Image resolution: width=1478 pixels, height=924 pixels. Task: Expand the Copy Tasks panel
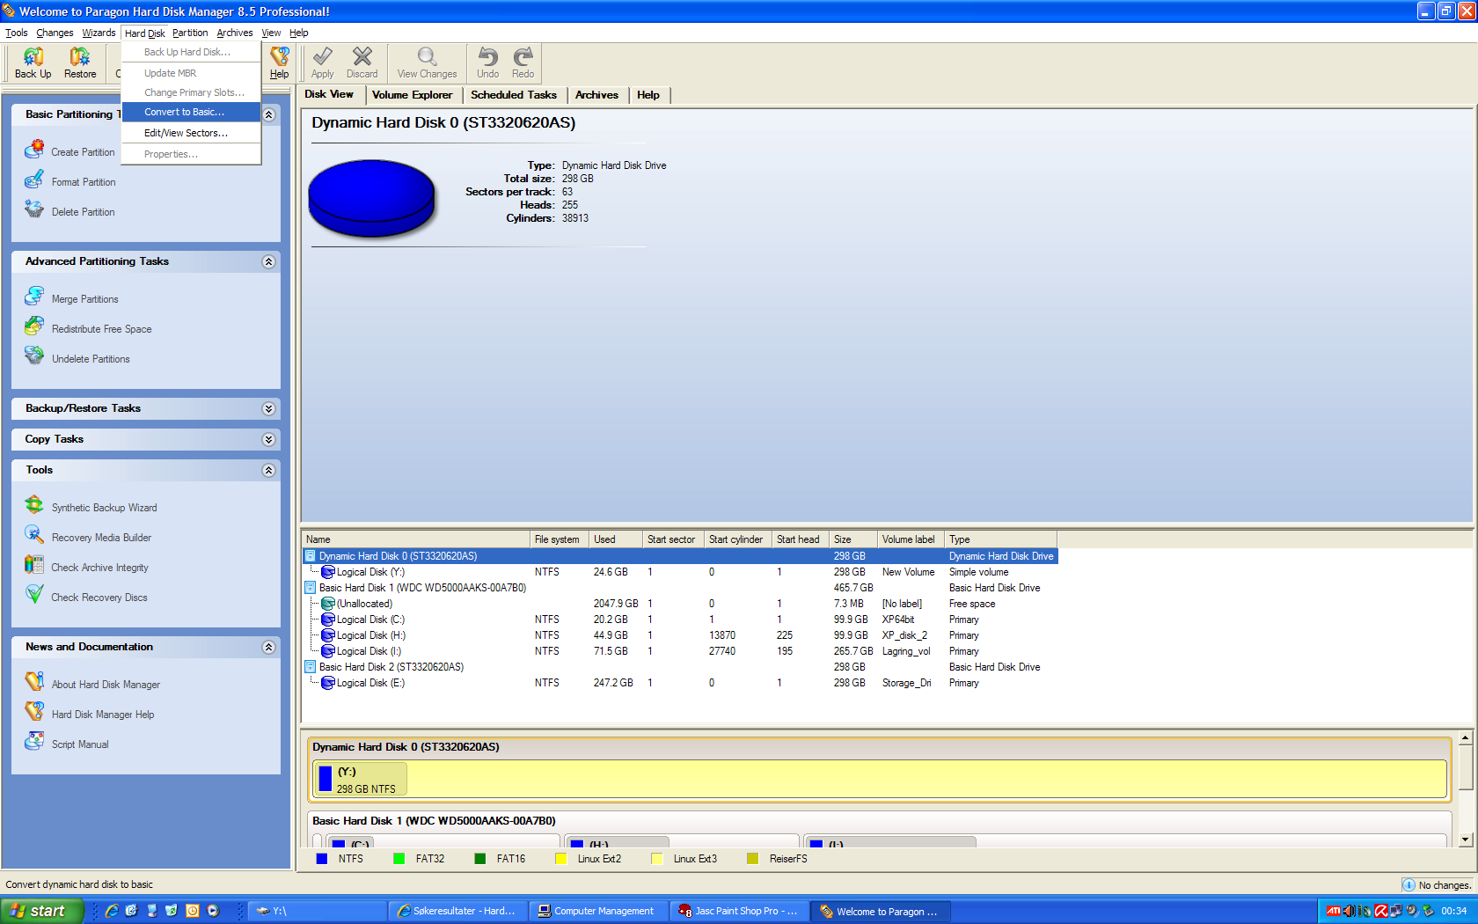tap(269, 439)
